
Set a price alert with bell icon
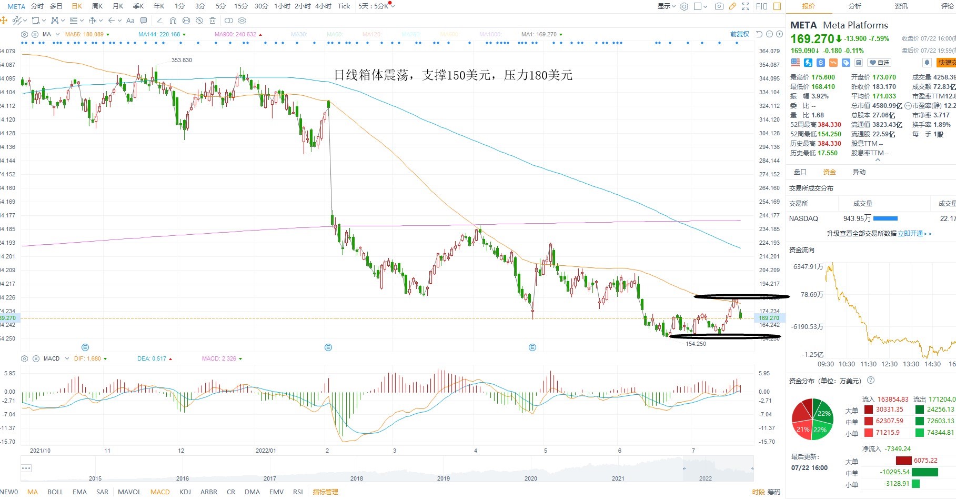(x=927, y=63)
